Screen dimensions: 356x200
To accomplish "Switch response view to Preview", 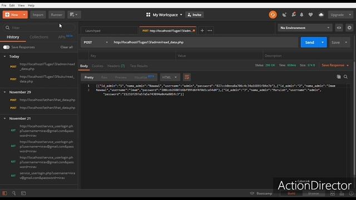I will 121,77.
